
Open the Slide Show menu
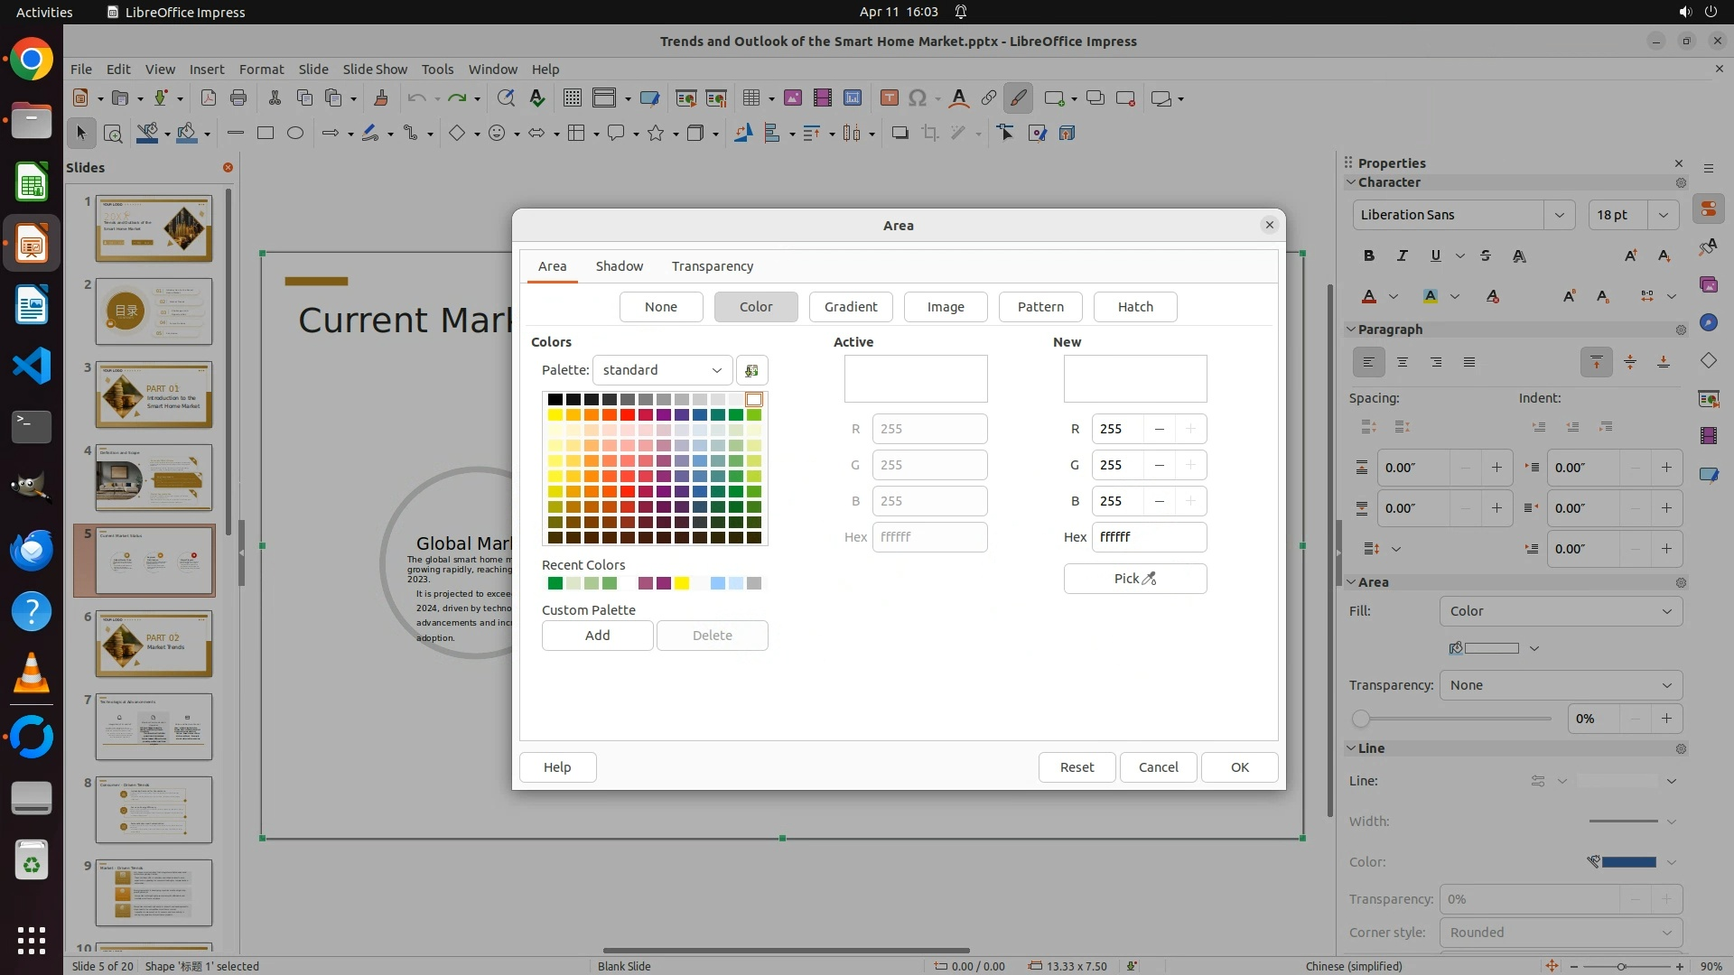pos(375,70)
